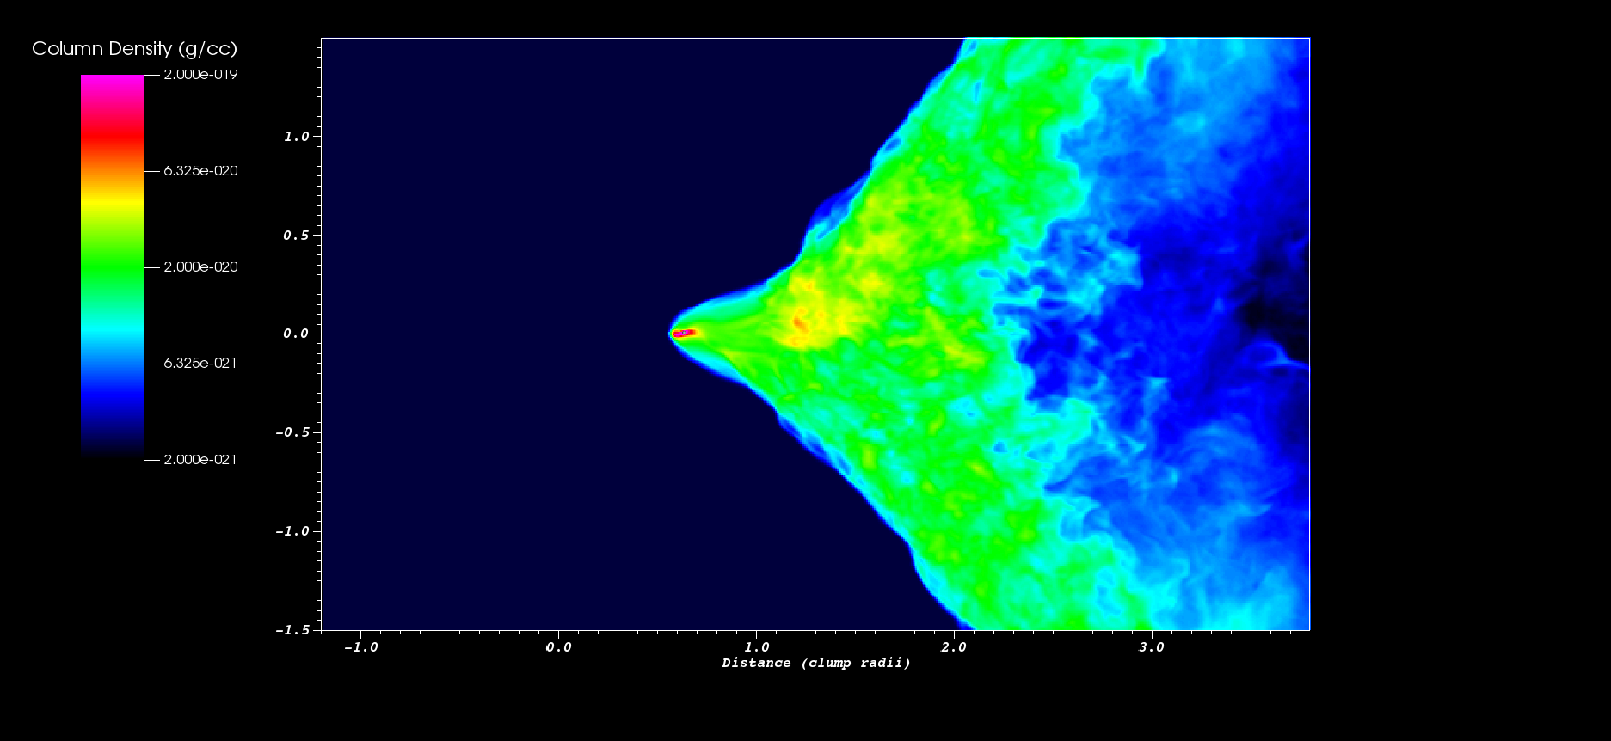
Task: Click the vertical axis tick label 0.0
Action: [x=296, y=334]
